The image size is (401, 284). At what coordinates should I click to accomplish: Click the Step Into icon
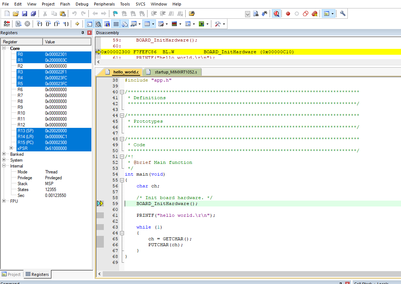coord(40,24)
